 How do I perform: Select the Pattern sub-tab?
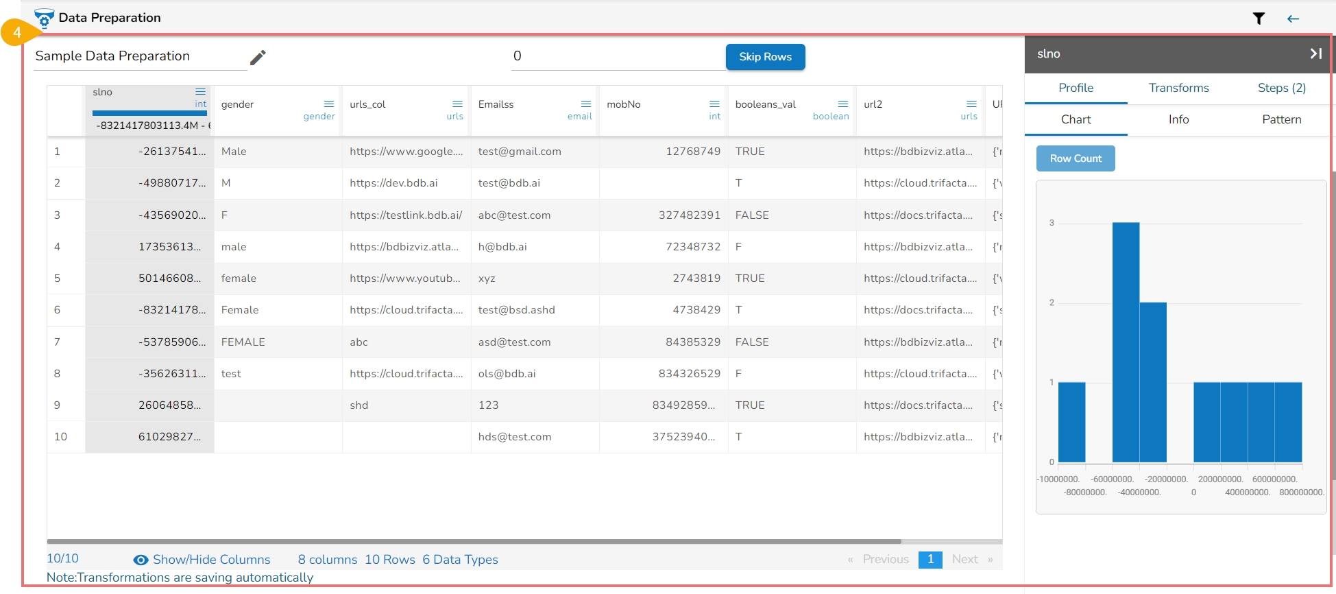coord(1281,119)
